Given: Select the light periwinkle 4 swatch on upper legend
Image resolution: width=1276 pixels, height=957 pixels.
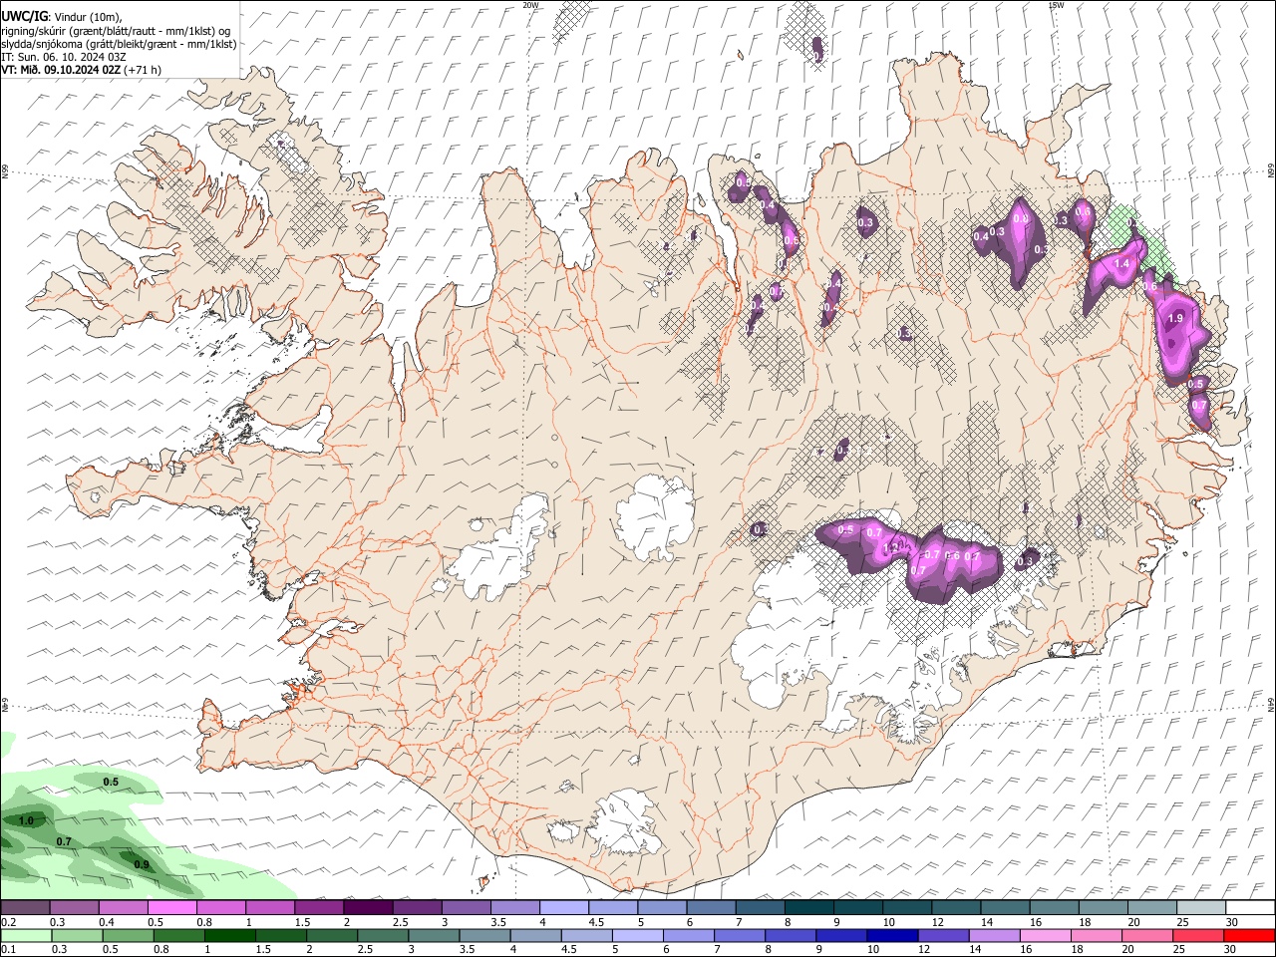Looking at the screenshot, I should (x=564, y=908).
